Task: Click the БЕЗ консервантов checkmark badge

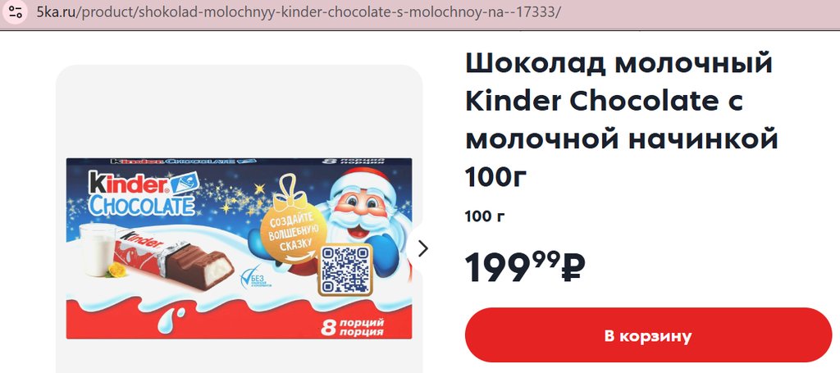Action: (x=255, y=278)
